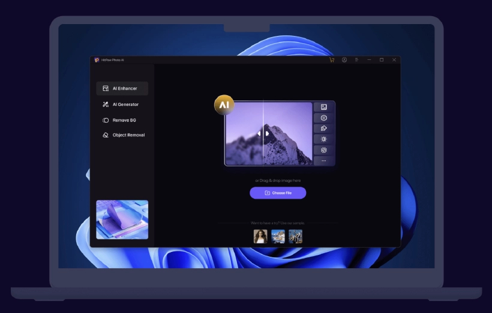Click the three-dots more icon in preview
Image resolution: width=492 pixels, height=313 pixels.
(x=324, y=160)
